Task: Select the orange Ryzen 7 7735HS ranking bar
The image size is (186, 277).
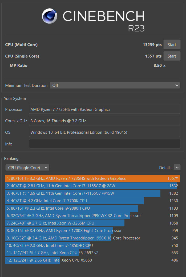Action: pos(92,178)
